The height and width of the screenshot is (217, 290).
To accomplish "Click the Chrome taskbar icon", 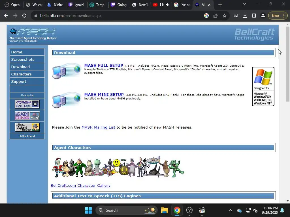I will tap(177, 210).
